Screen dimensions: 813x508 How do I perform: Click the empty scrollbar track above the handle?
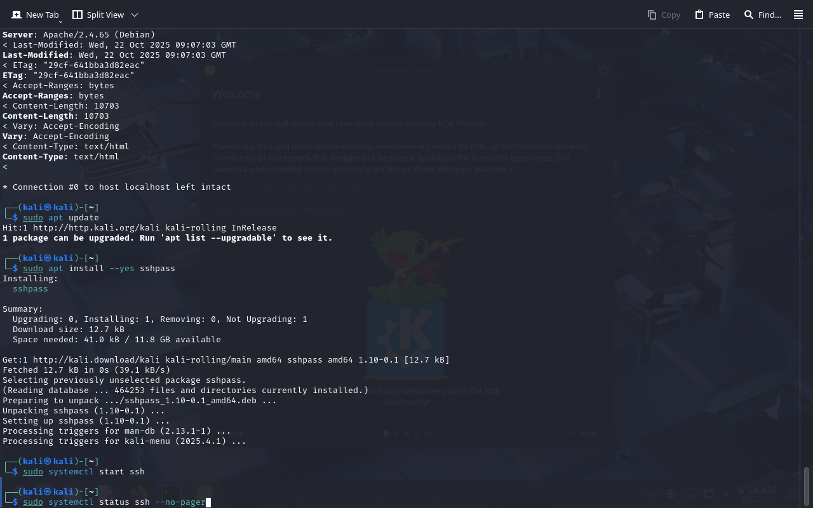(807, 254)
